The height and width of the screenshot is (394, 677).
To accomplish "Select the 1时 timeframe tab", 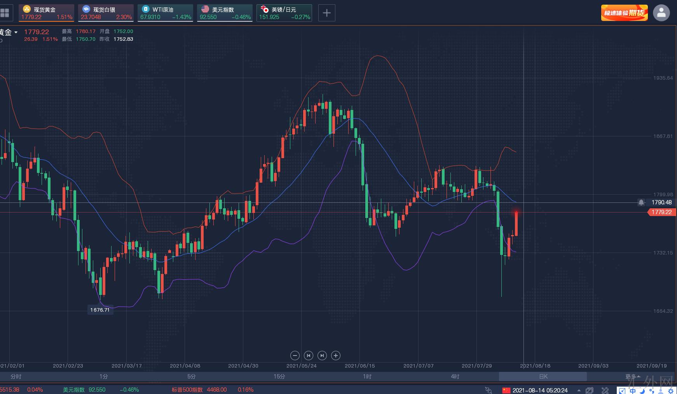I will pos(367,377).
